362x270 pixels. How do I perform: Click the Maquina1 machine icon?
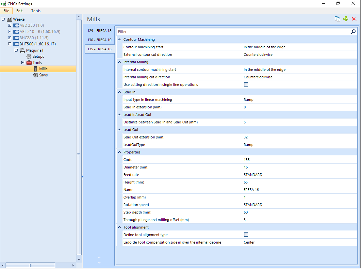23,50
